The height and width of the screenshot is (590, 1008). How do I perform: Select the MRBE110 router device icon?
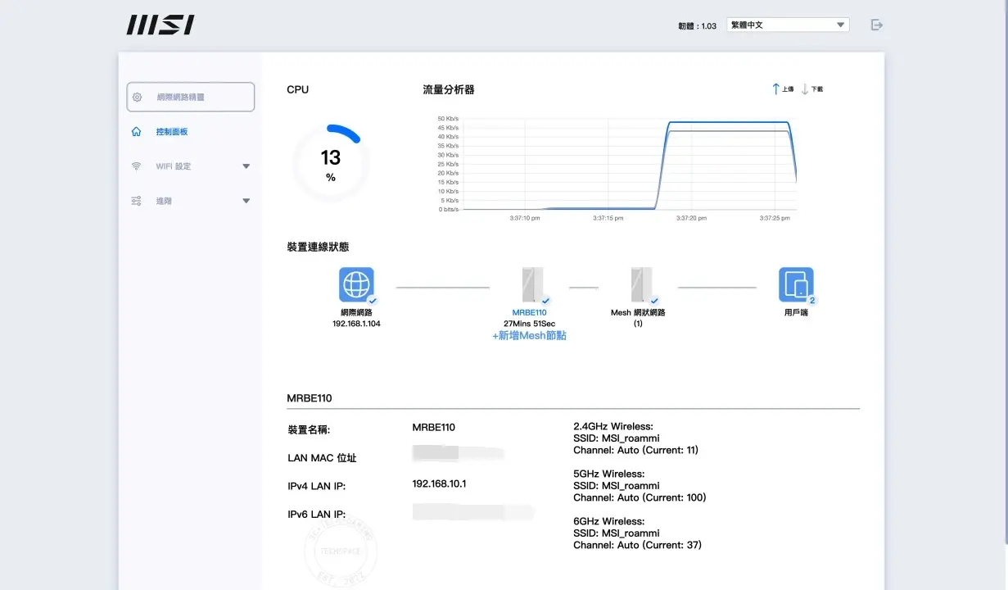[531, 285]
